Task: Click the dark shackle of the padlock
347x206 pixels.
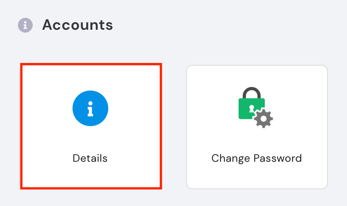Action: tap(252, 93)
